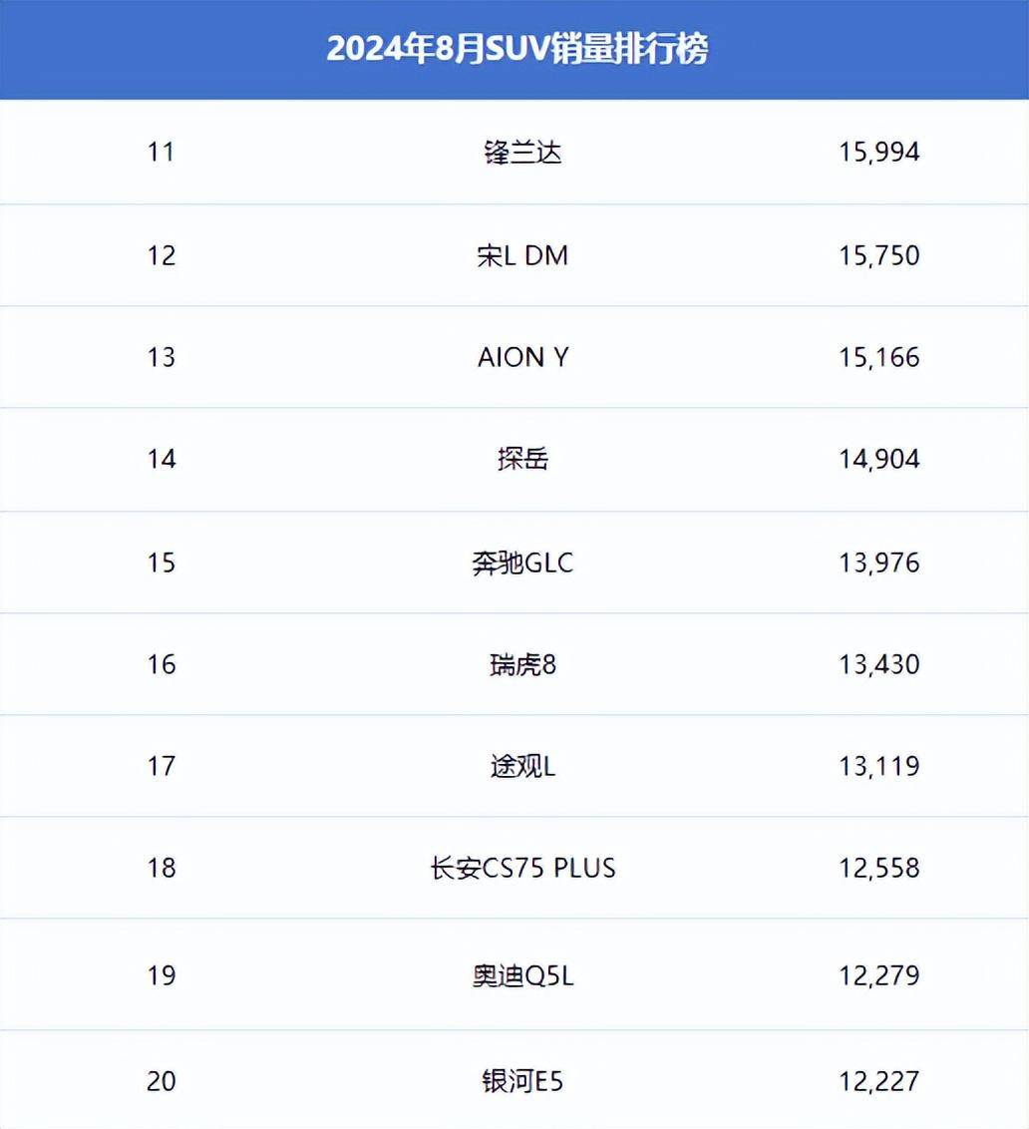Select rank number 14

tap(162, 459)
